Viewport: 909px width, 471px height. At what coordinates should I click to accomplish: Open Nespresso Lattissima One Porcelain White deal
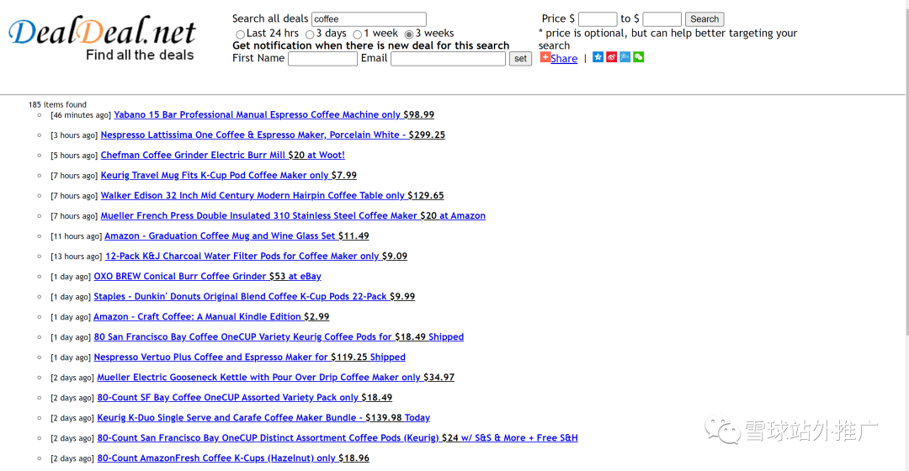(x=273, y=135)
